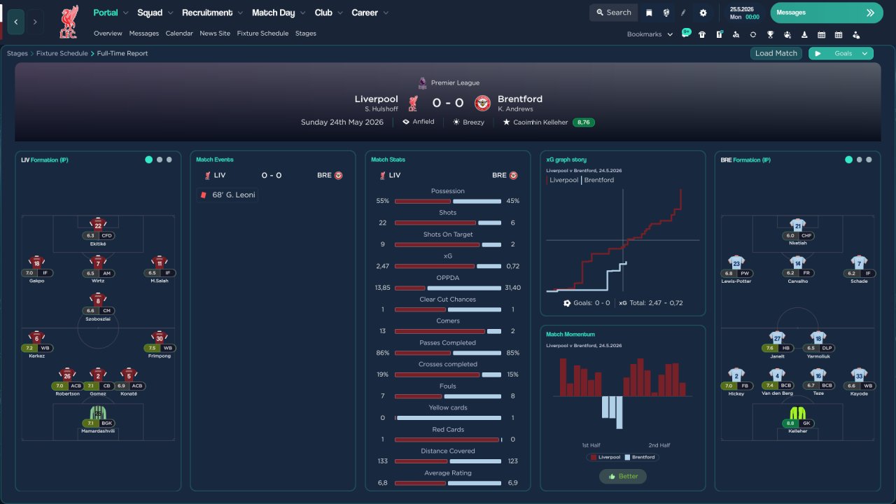Open the Overview tab

click(x=108, y=33)
